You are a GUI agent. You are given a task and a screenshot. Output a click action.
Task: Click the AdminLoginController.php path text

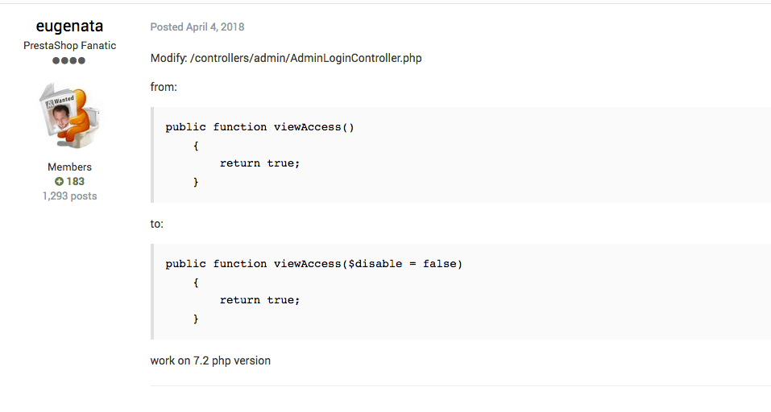pyautogui.click(x=306, y=59)
